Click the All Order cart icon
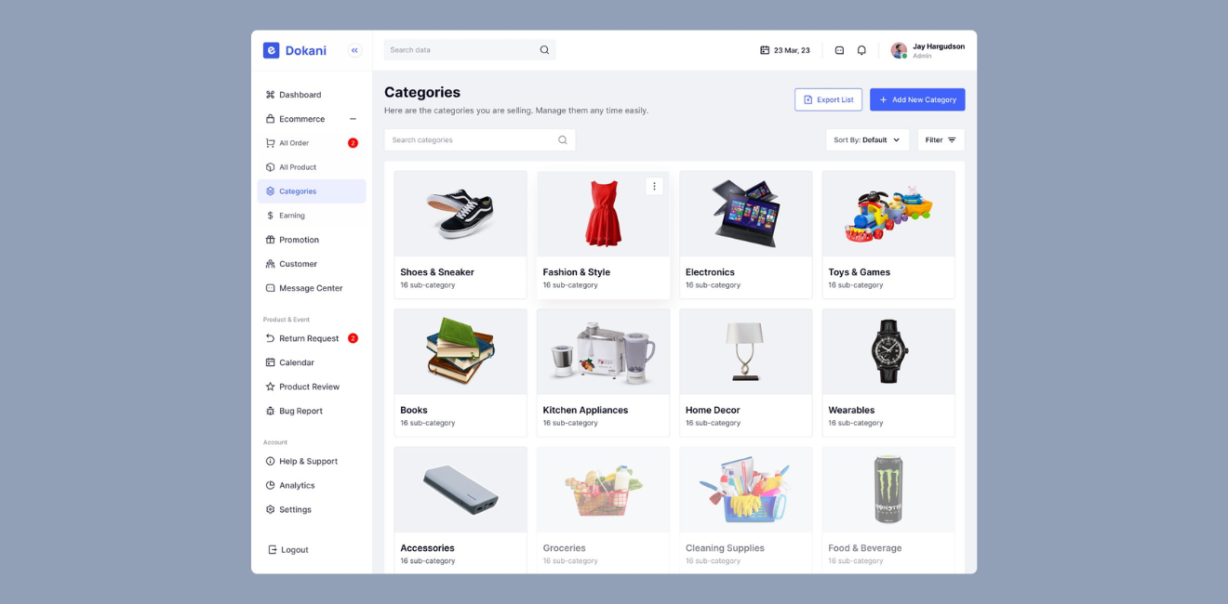 pyautogui.click(x=269, y=142)
